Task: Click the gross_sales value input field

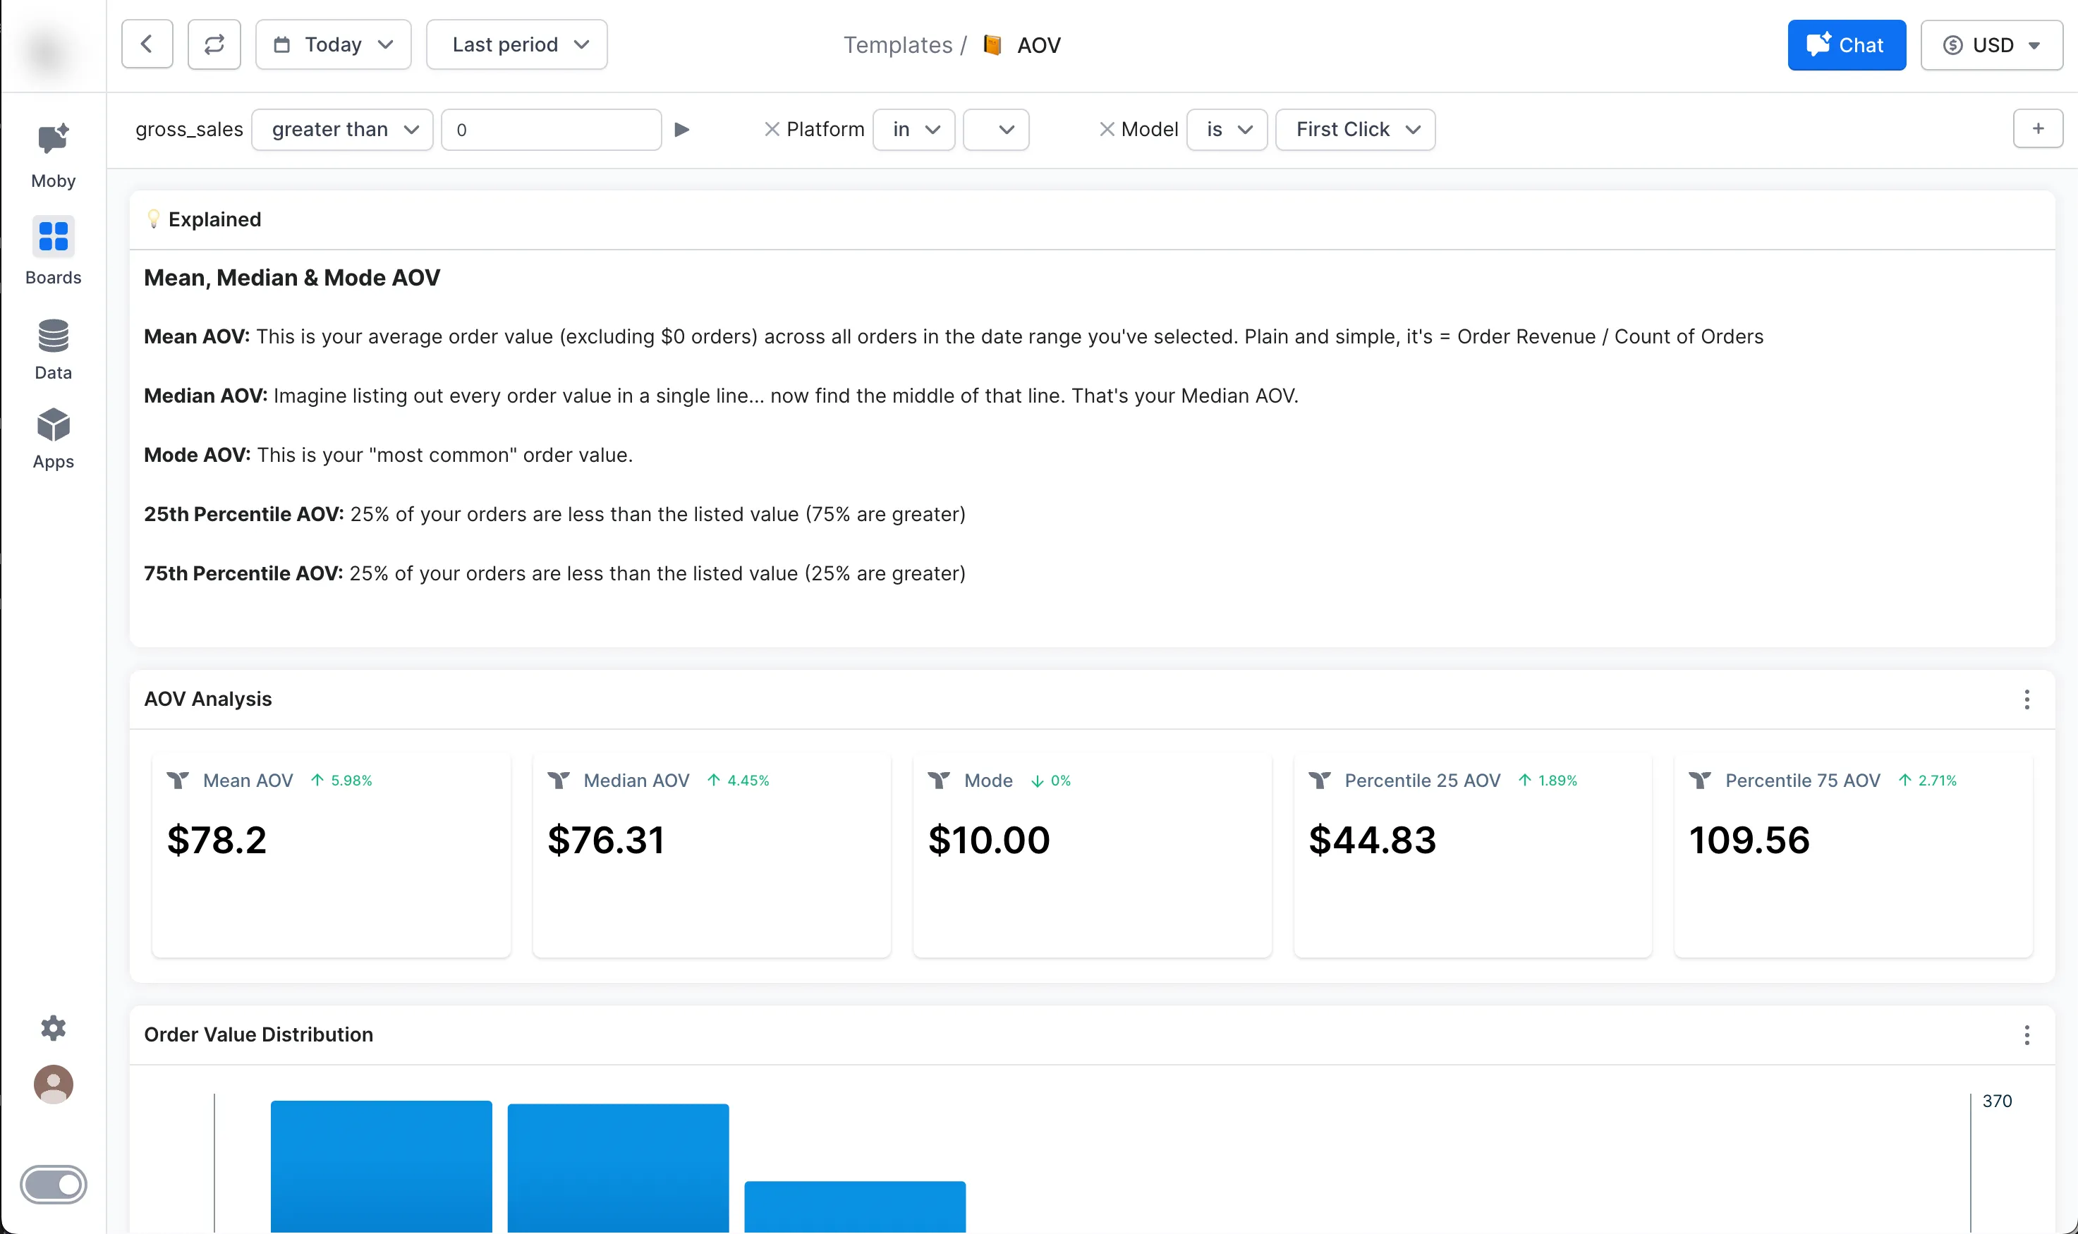Action: tap(550, 130)
